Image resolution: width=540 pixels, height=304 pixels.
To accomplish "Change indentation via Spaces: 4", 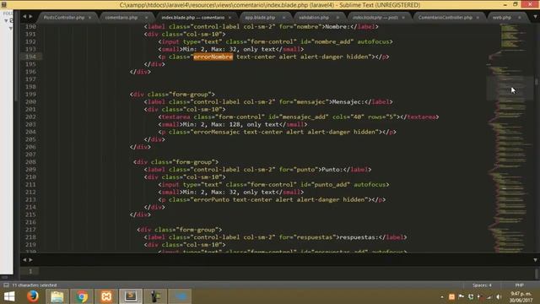I will 482,285.
